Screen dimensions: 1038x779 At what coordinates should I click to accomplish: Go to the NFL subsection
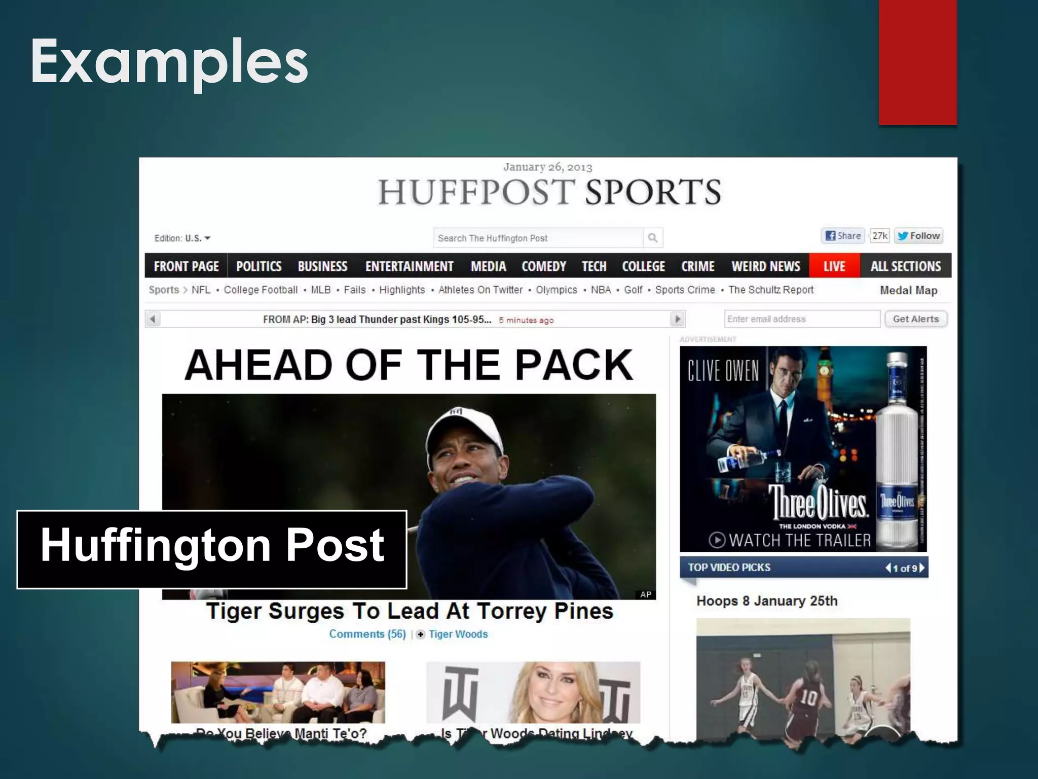[x=201, y=290]
